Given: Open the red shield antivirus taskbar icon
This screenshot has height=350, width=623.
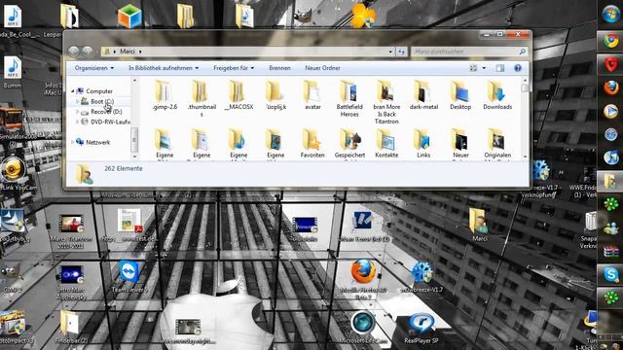Looking at the screenshot, I should pos(610,65).
